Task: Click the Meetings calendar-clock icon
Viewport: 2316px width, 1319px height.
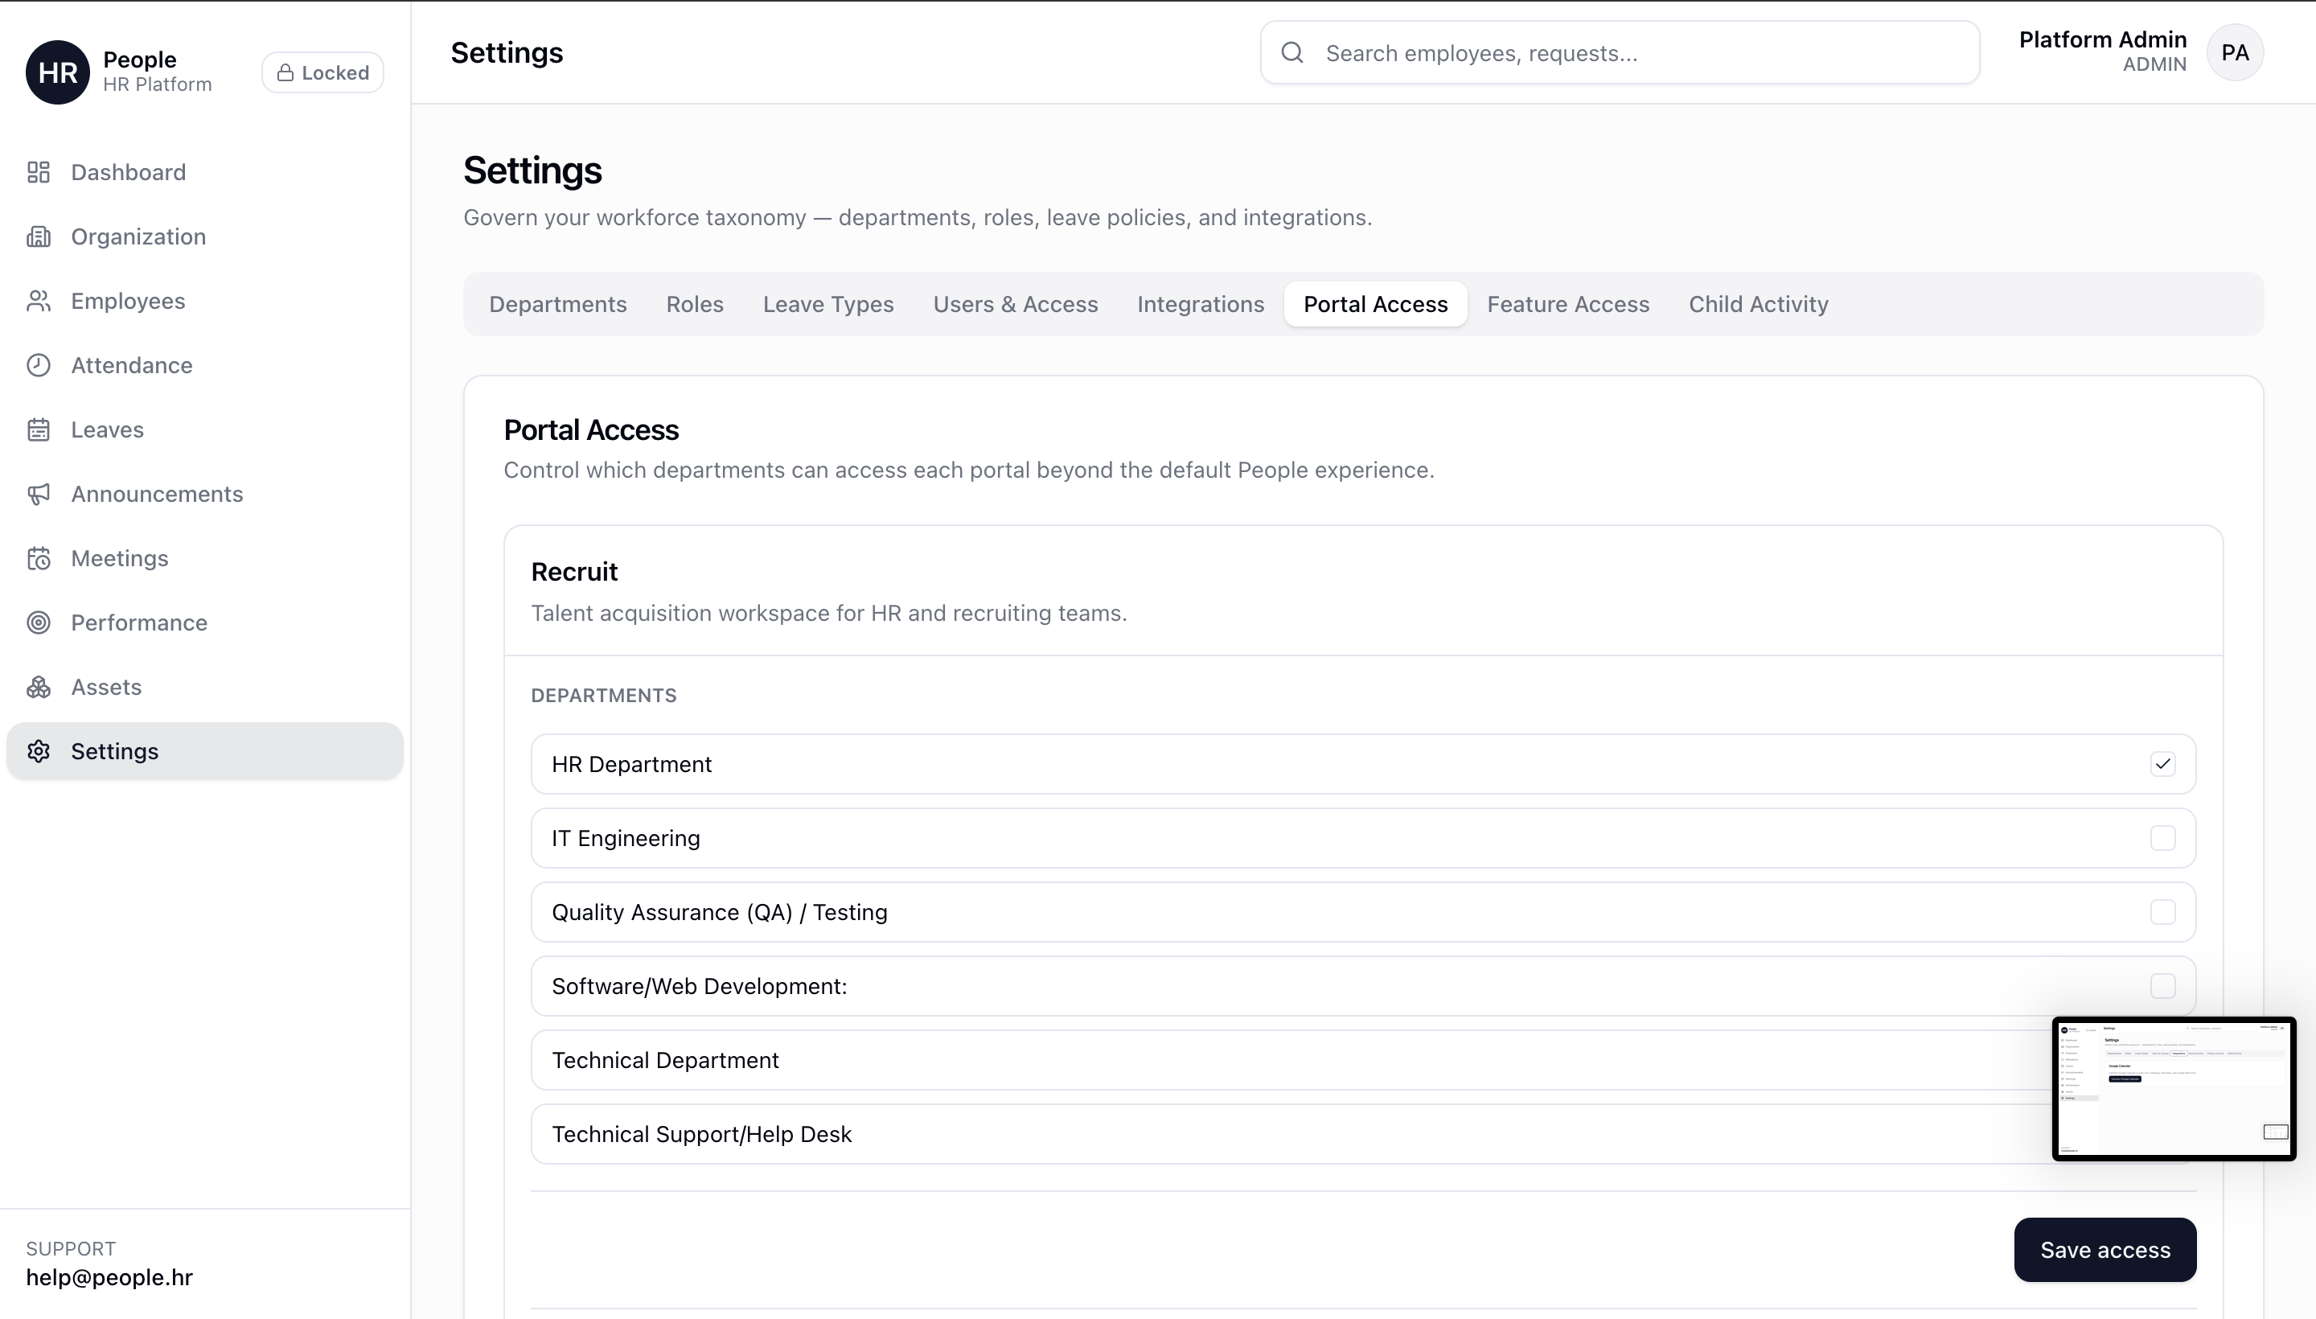Action: pyautogui.click(x=38, y=558)
